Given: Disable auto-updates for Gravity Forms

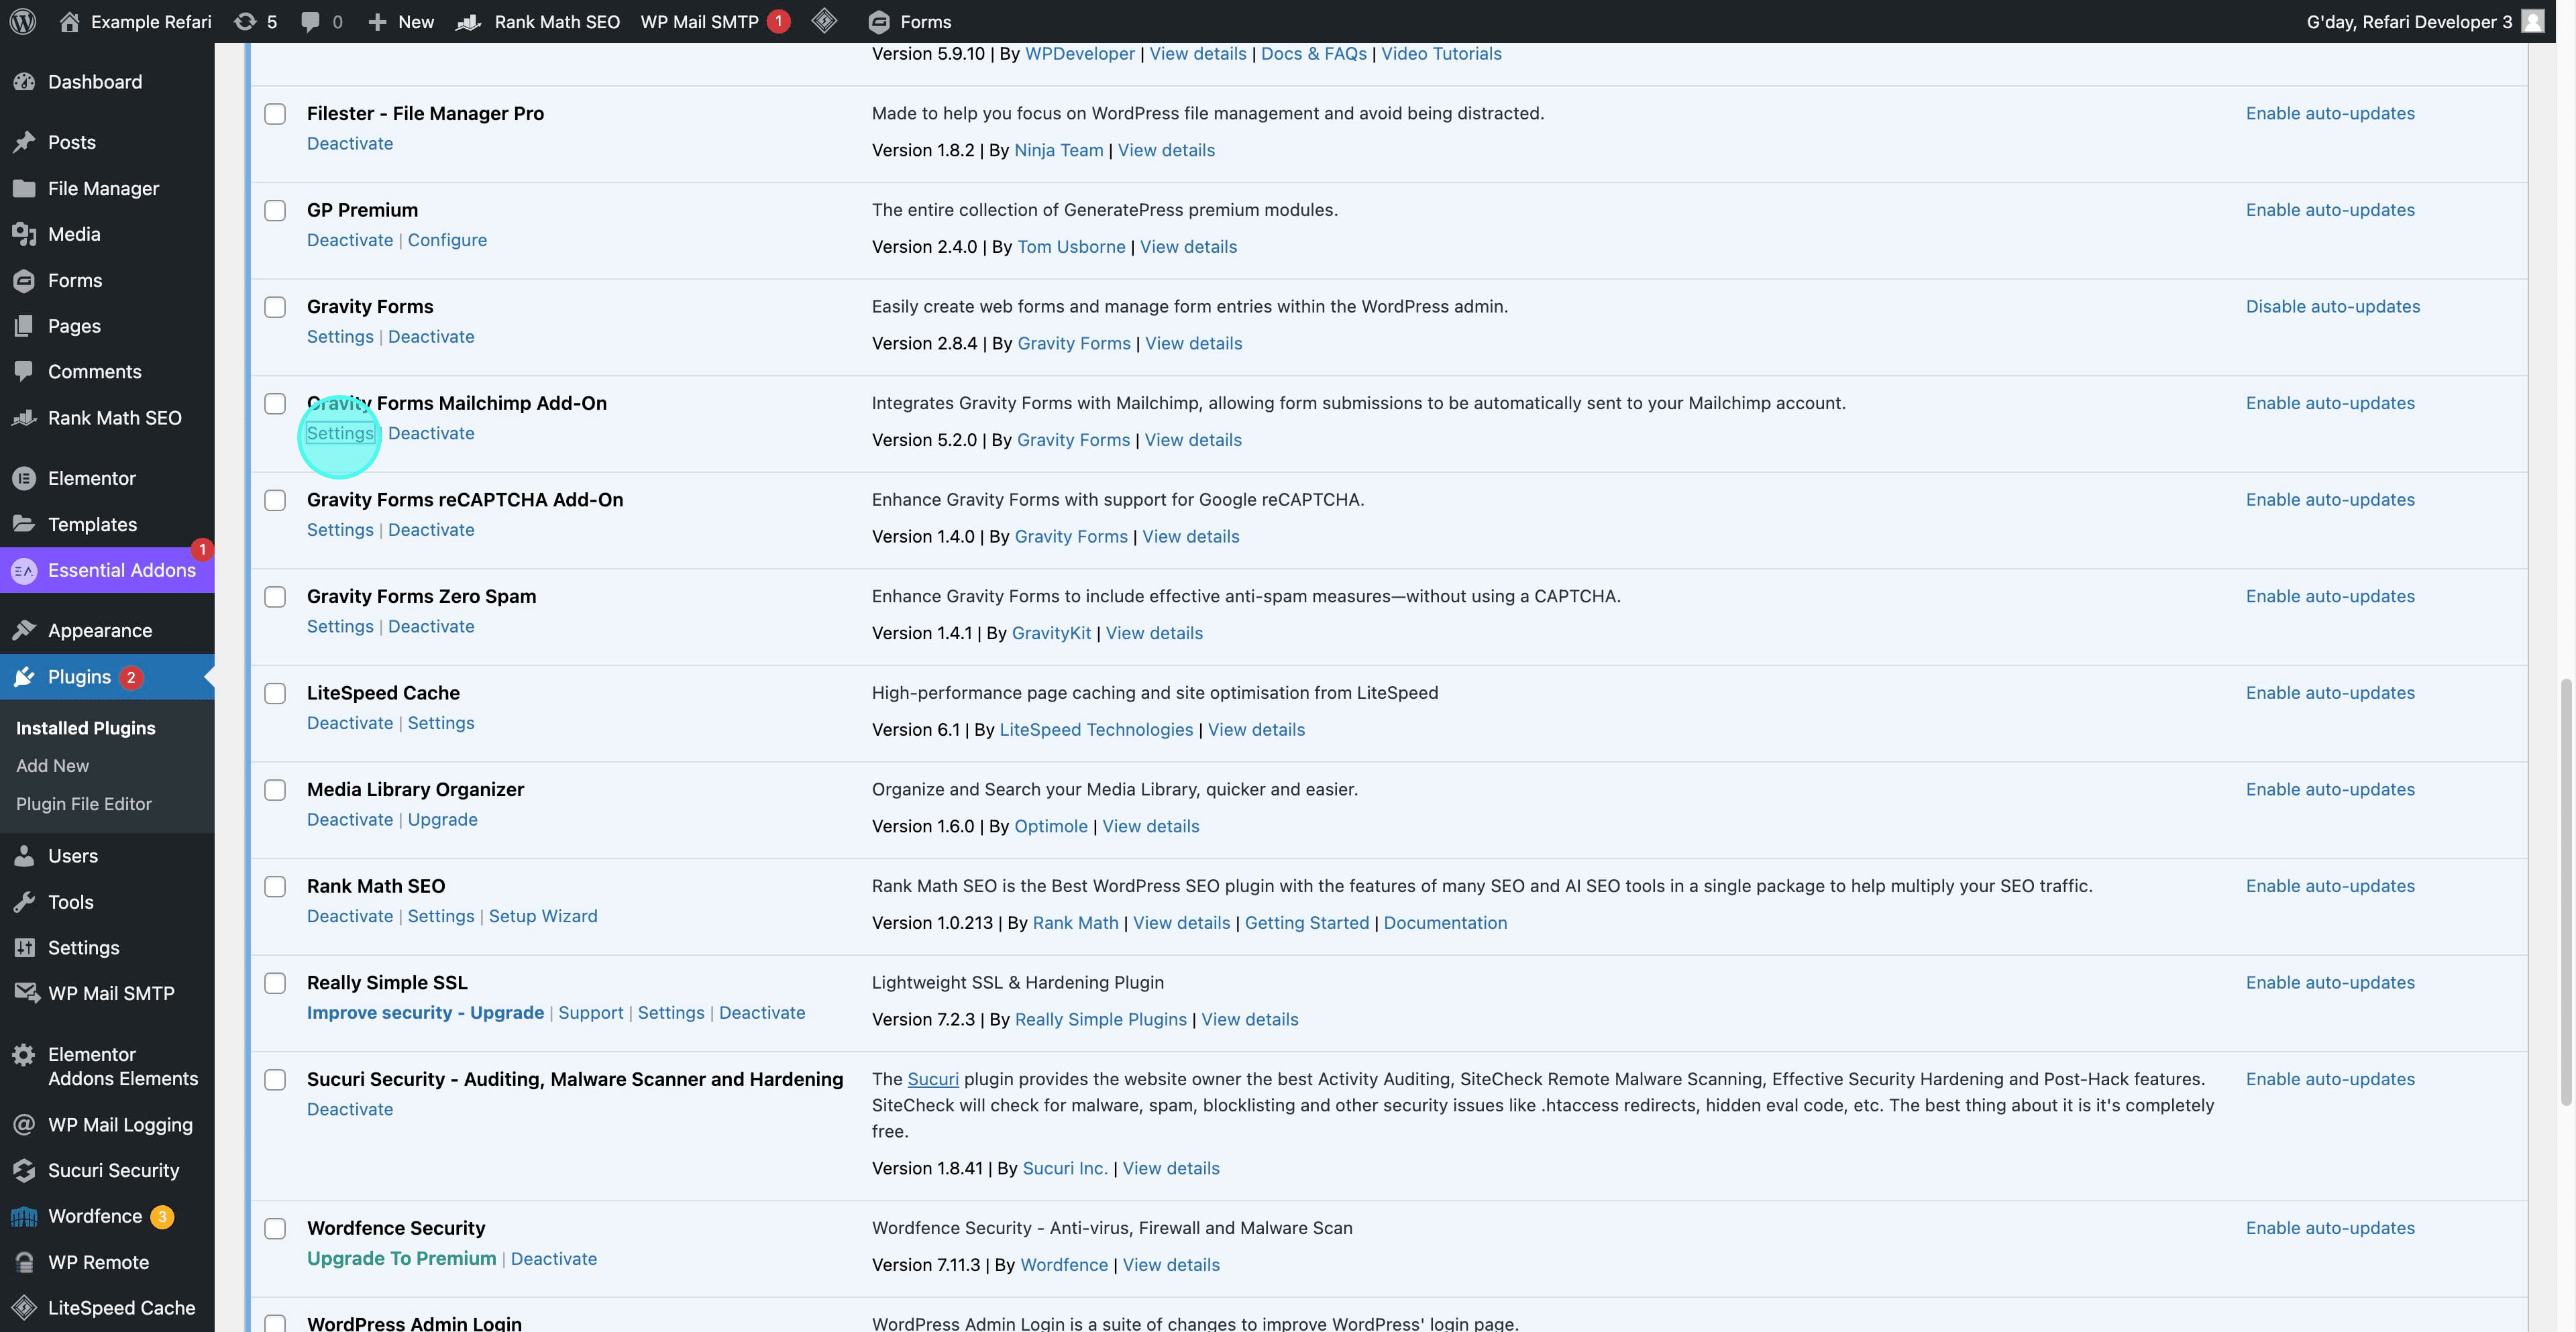Looking at the screenshot, I should (x=2333, y=306).
